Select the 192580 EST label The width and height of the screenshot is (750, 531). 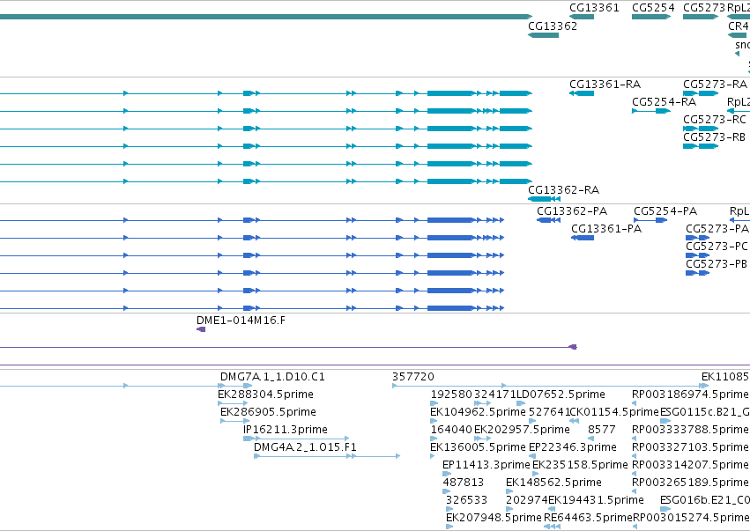point(451,395)
